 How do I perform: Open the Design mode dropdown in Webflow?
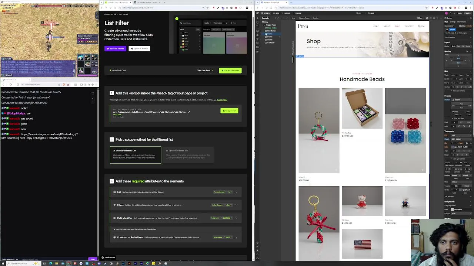[x=266, y=13]
